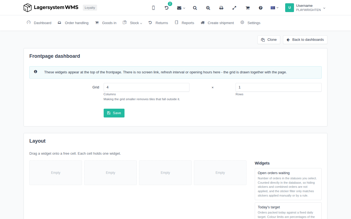Click the Widgets heading
The width and height of the screenshot is (351, 219).
coord(262,163)
